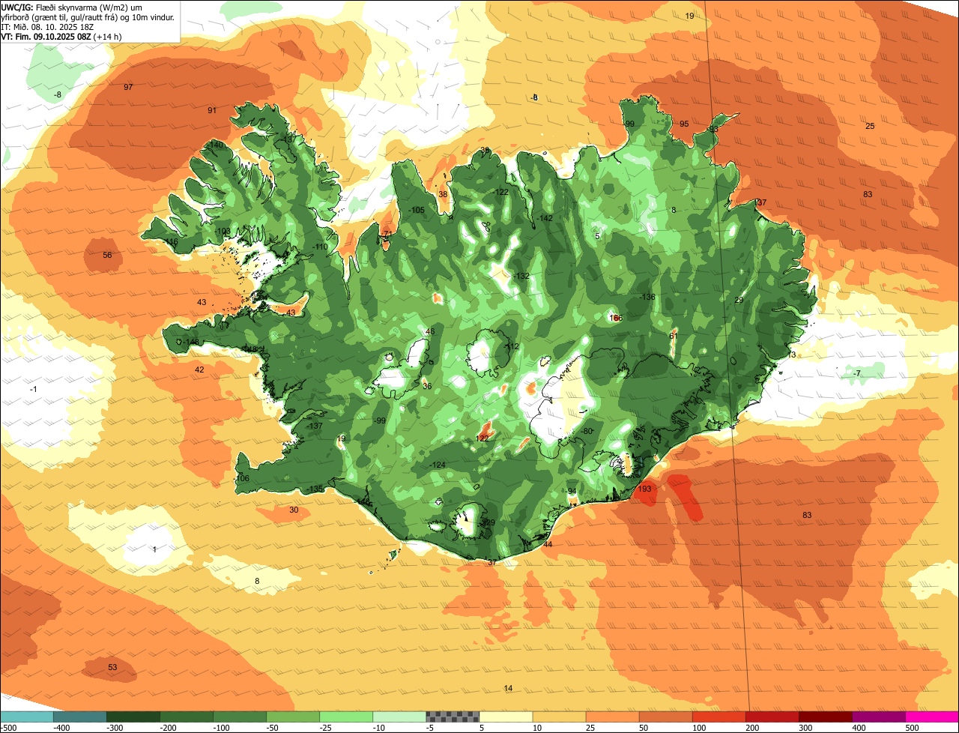Click the map value '91'

coord(212,110)
